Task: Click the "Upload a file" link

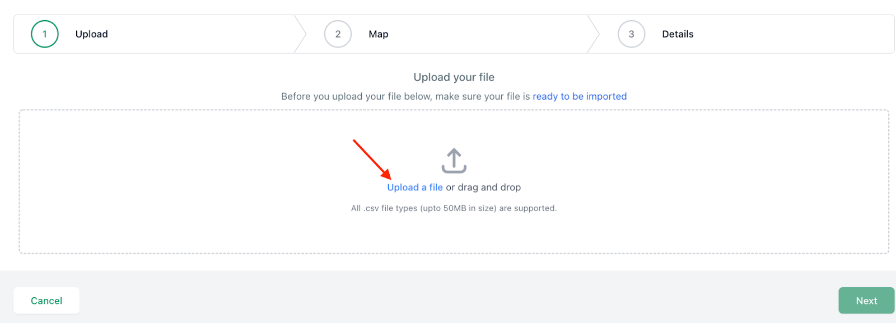Action: [415, 188]
